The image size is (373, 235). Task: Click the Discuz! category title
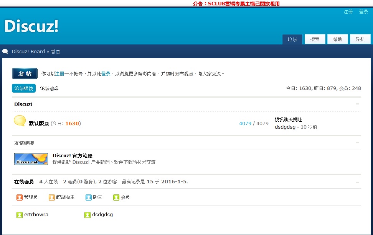pyautogui.click(x=23, y=104)
